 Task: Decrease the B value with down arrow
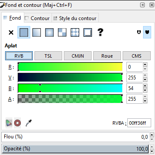coord(145,90)
